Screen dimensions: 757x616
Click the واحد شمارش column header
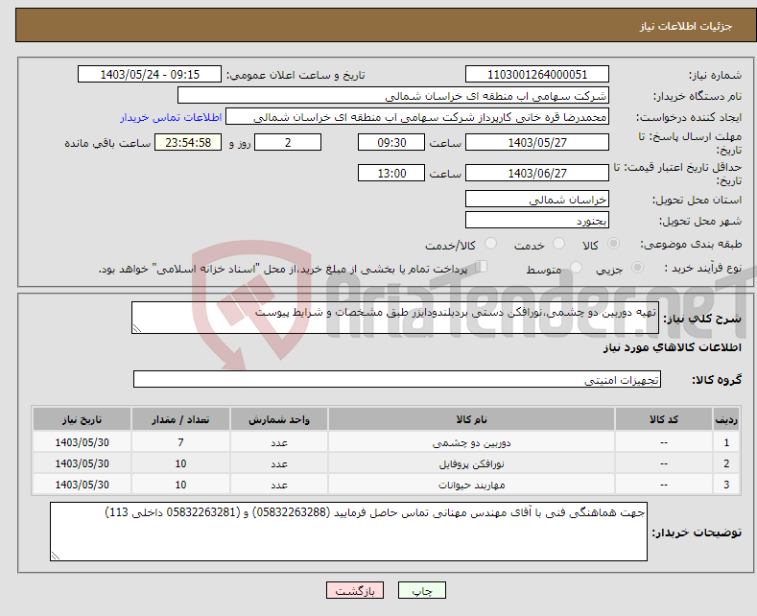pyautogui.click(x=279, y=419)
